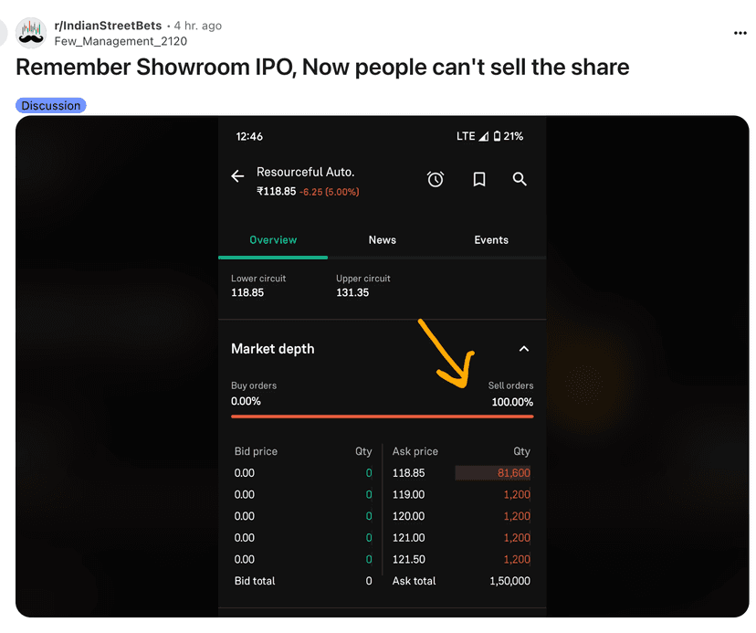Screen dimensions: 756x633
Task: Click the red buy/sell orders ratio bar
Action: pyautogui.click(x=382, y=417)
